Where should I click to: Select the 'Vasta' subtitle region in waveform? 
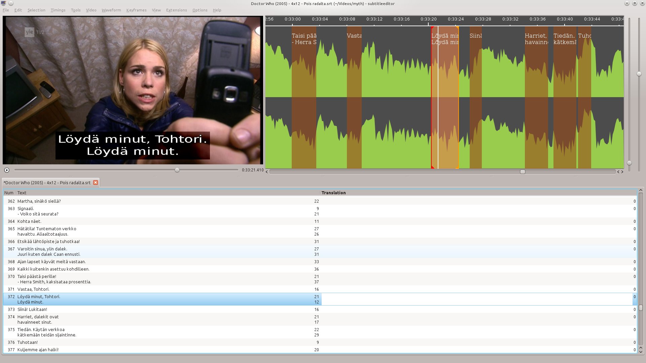click(x=354, y=97)
